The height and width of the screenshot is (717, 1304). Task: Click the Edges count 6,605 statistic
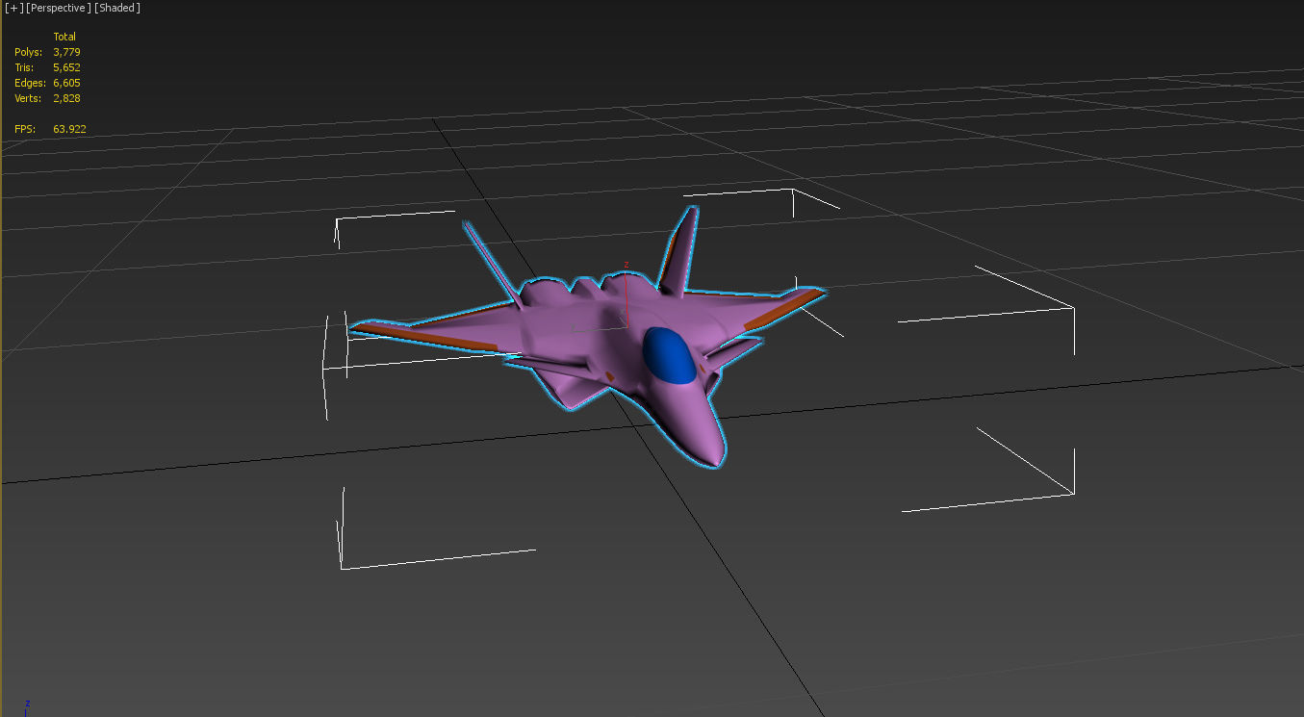[x=67, y=83]
